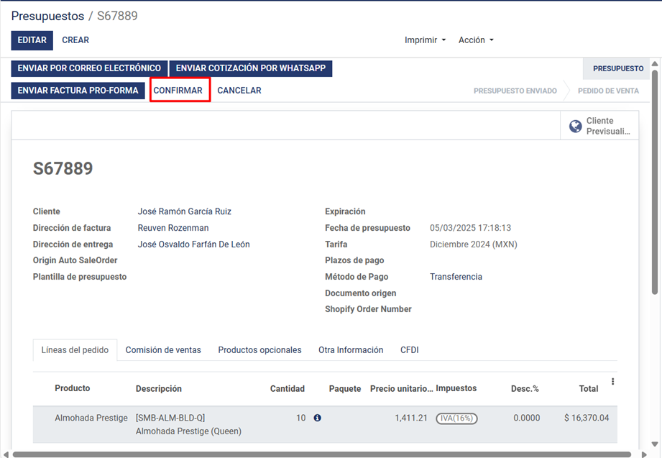Go to the Otra Información tab
Viewport: 662px width, 458px height.
point(351,350)
